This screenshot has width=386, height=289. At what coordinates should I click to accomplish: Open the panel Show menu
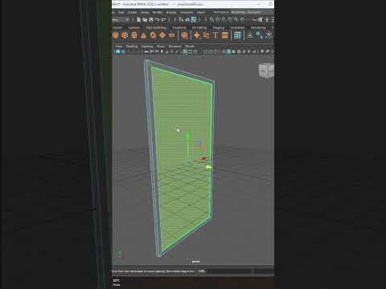[x=161, y=47]
